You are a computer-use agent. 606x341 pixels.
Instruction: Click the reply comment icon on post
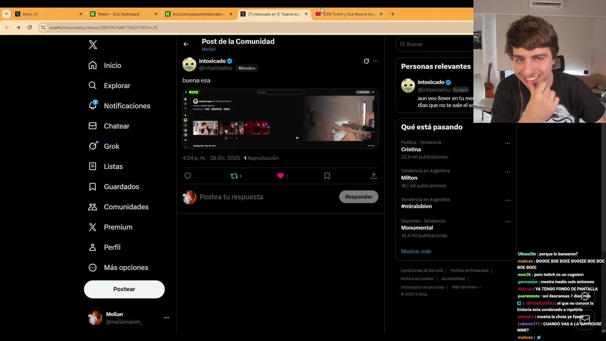click(187, 176)
